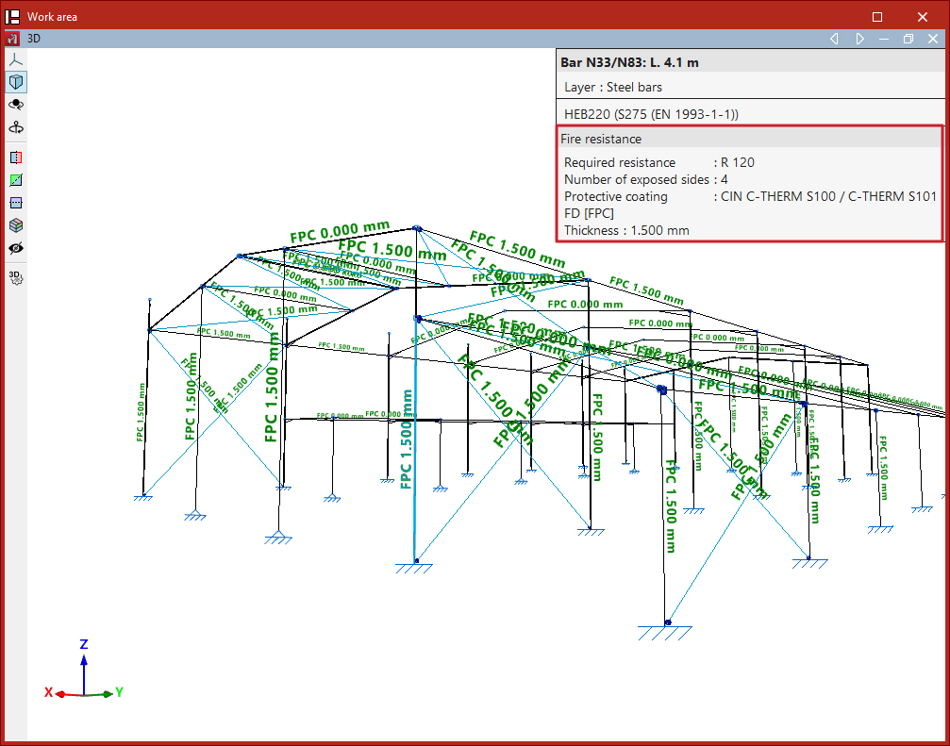The height and width of the screenshot is (746, 950).
Task: Select the horizontal dashed section plane icon
Action: 15,203
